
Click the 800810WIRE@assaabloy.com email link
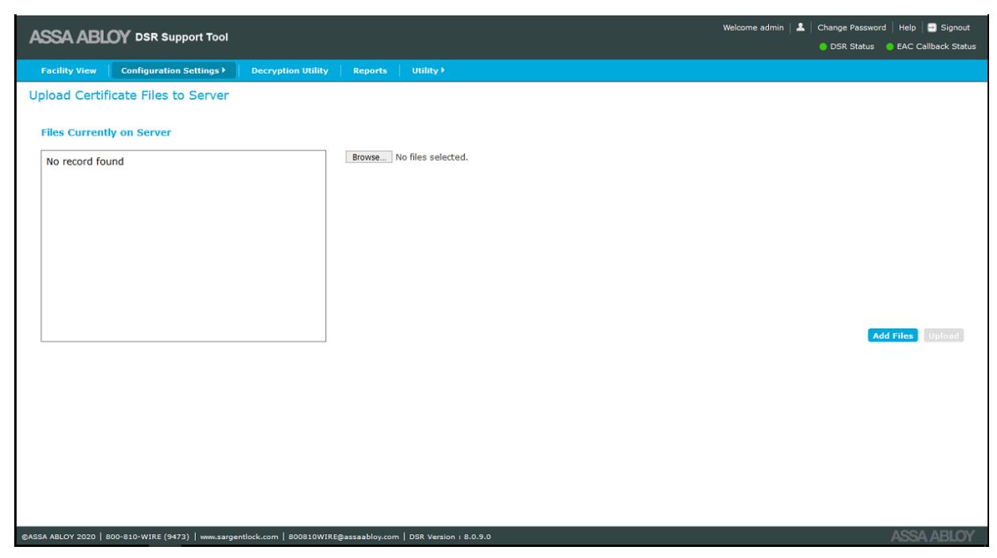[x=342, y=538]
